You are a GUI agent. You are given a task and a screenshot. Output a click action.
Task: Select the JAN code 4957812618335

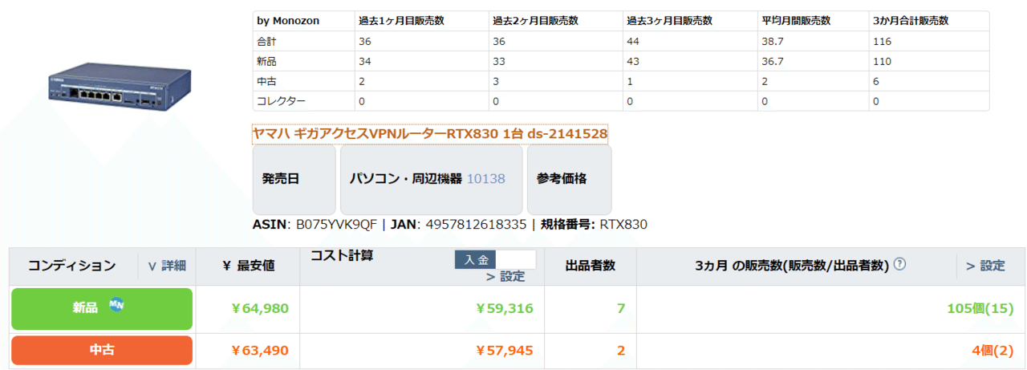pos(476,225)
